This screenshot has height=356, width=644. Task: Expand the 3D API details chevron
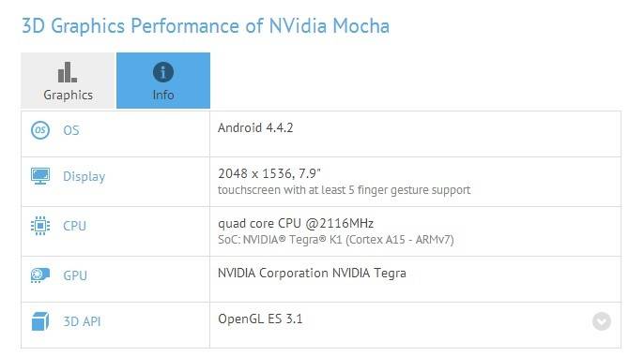coord(602,321)
